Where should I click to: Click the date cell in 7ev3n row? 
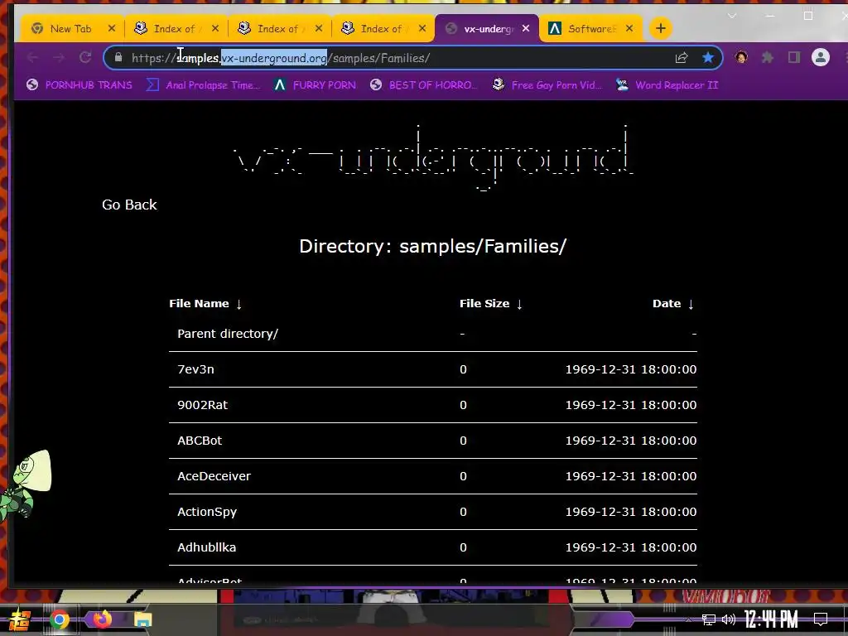click(x=630, y=369)
